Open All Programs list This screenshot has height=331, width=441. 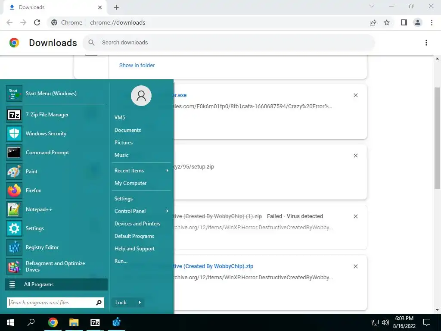pos(56,284)
